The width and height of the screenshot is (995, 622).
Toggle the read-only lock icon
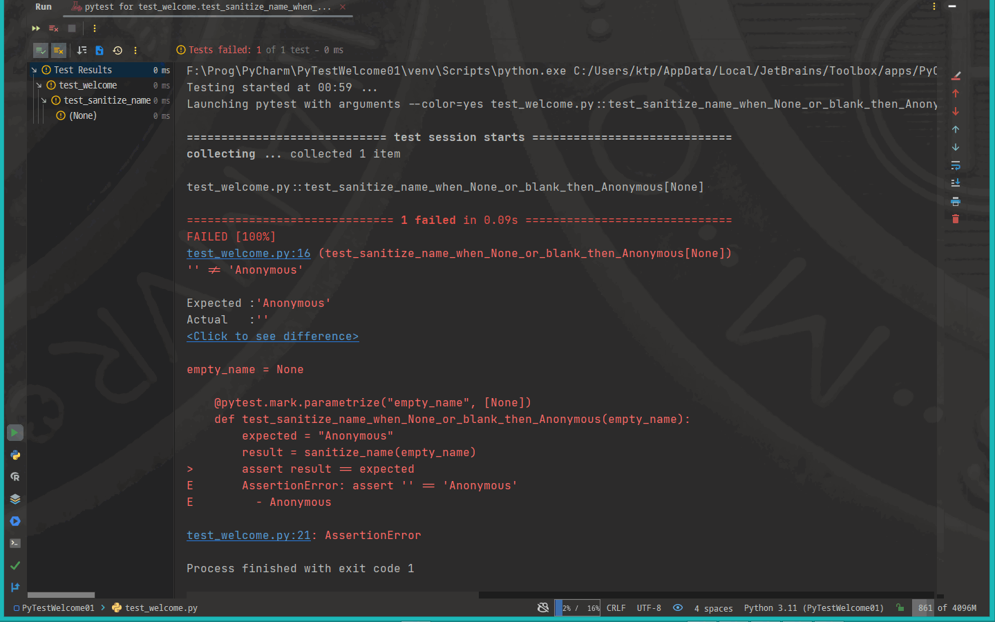(900, 608)
